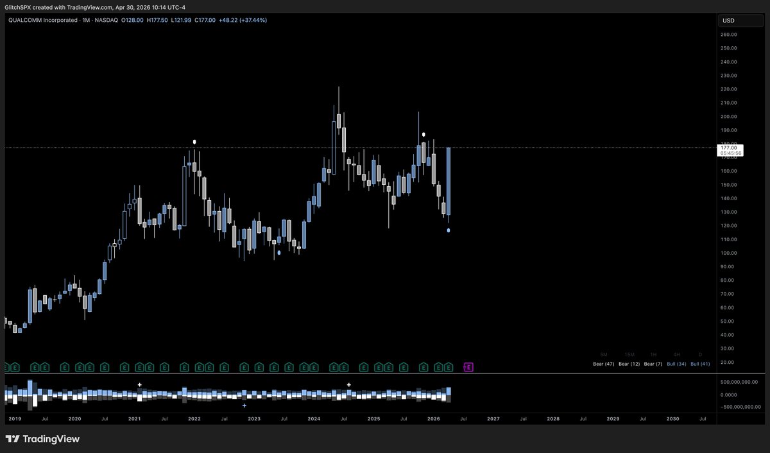The width and height of the screenshot is (770, 453).
Task: Open the USD currency selector
Action: 742,21
